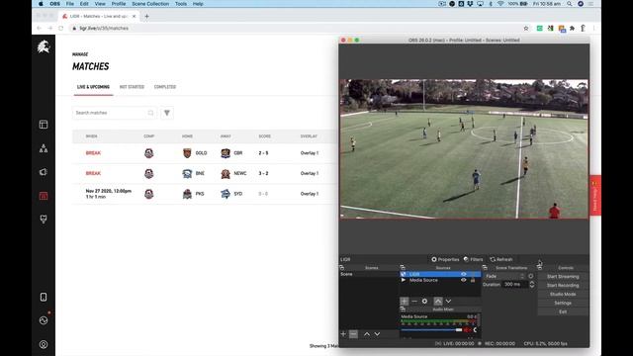Image resolution: width=633 pixels, height=356 pixels.
Task: Open the trophy competitions icon in sidebar
Action: (x=44, y=220)
